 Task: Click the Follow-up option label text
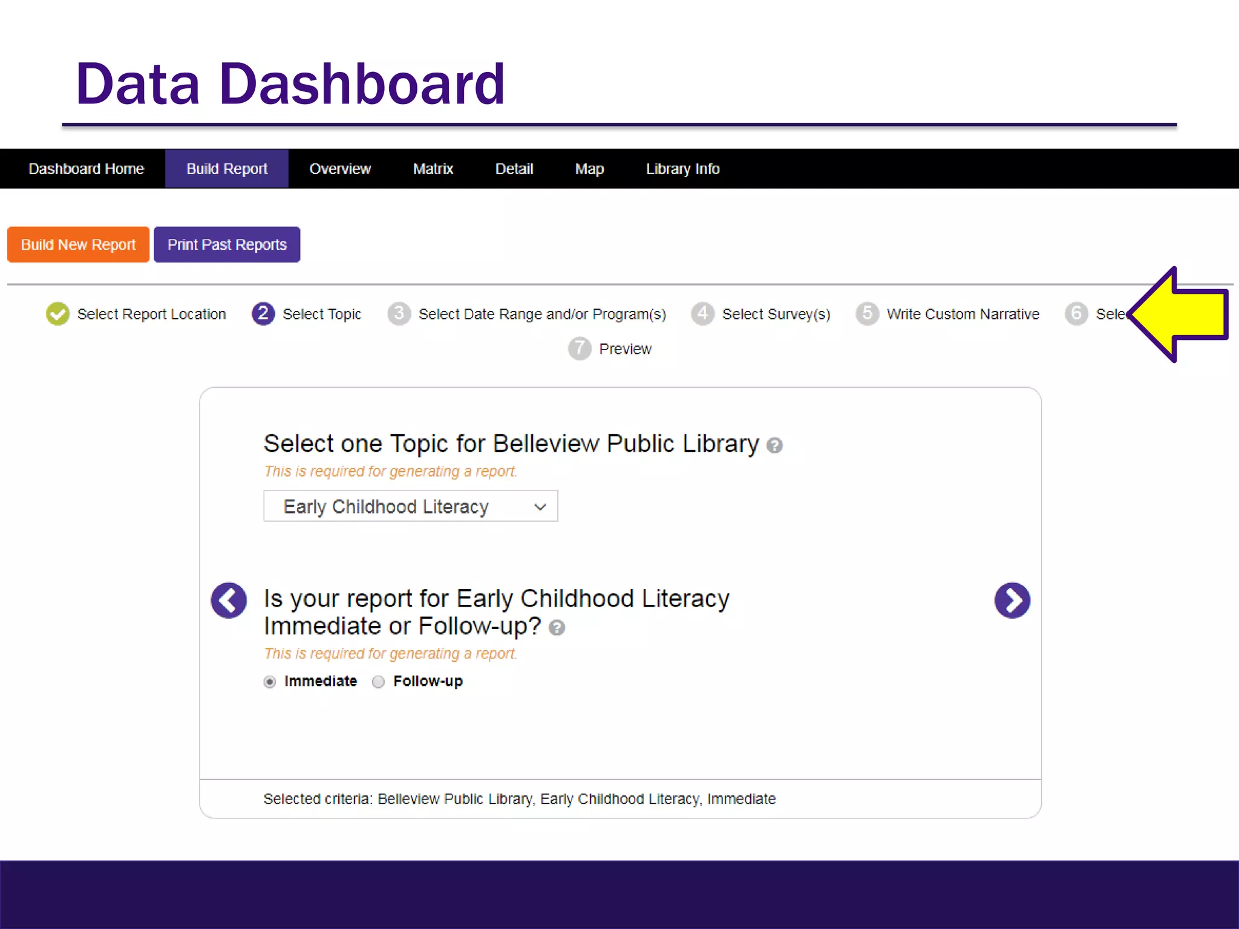pos(428,681)
